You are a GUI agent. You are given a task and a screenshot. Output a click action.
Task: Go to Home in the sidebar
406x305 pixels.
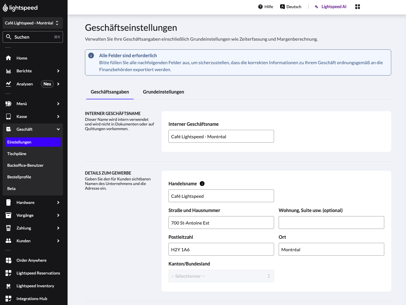pos(33,58)
